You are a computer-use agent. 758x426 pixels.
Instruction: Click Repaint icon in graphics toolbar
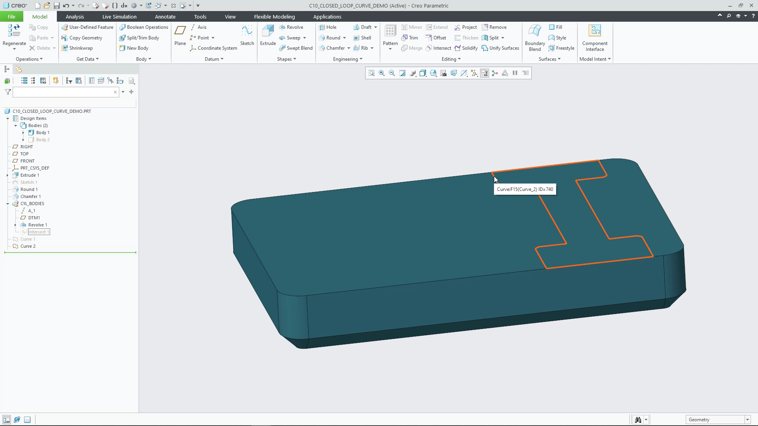(x=402, y=73)
